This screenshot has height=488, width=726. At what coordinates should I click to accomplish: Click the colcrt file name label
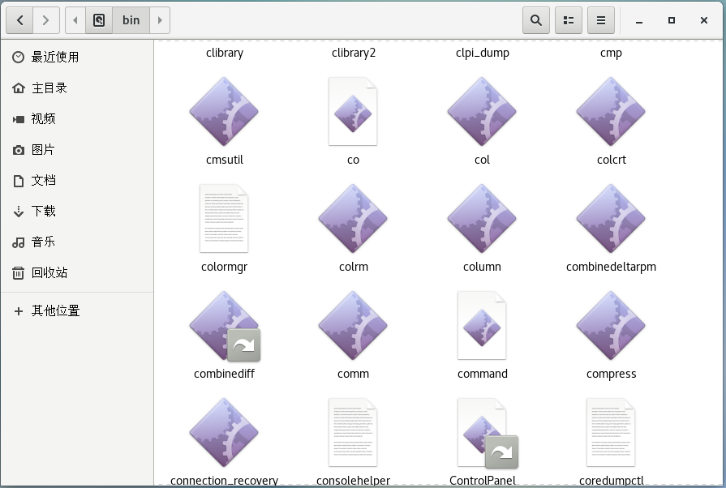click(x=611, y=160)
